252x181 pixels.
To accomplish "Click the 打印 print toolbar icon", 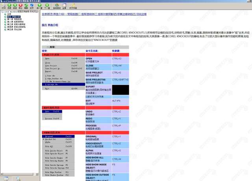I will (x=4, y=6).
